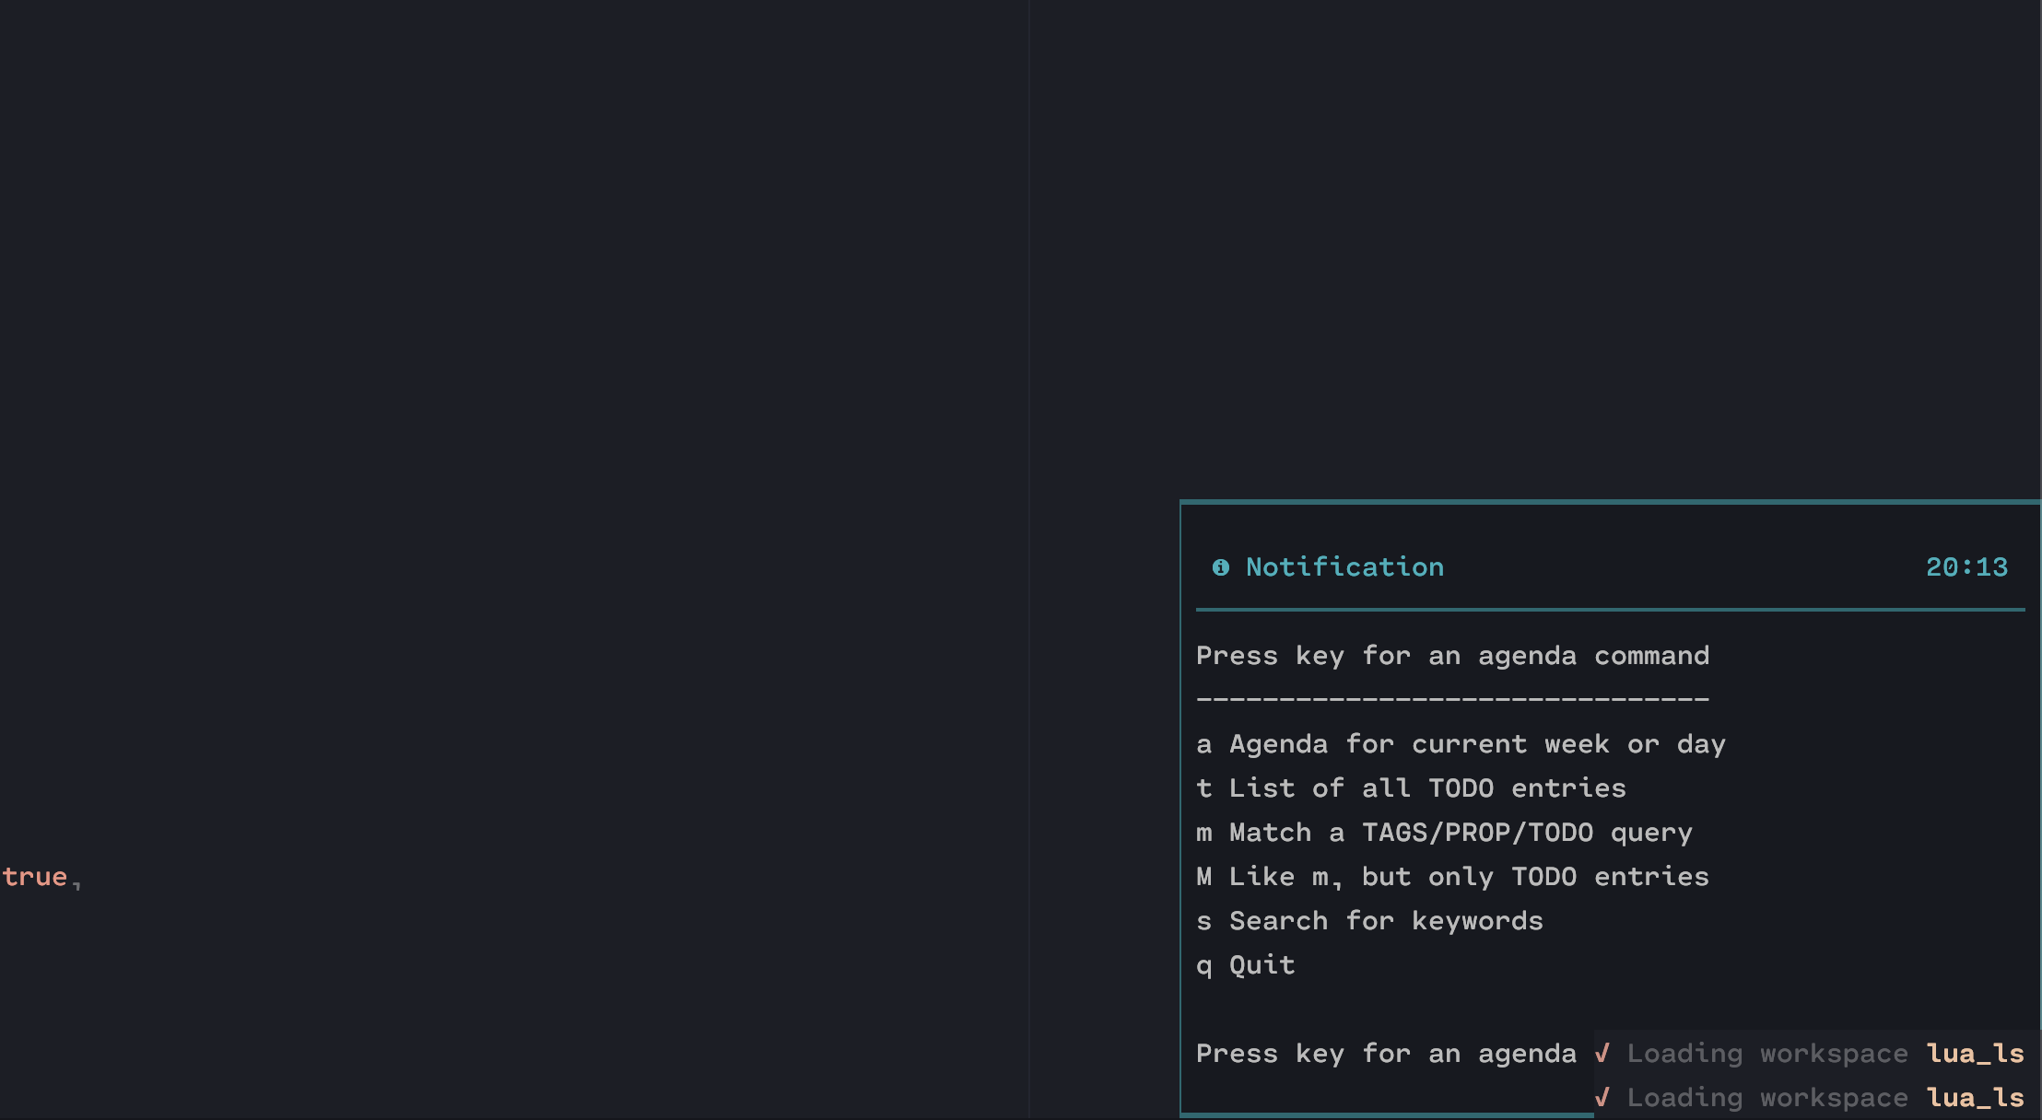Click Press key for an agenda command heading

coord(1452,656)
